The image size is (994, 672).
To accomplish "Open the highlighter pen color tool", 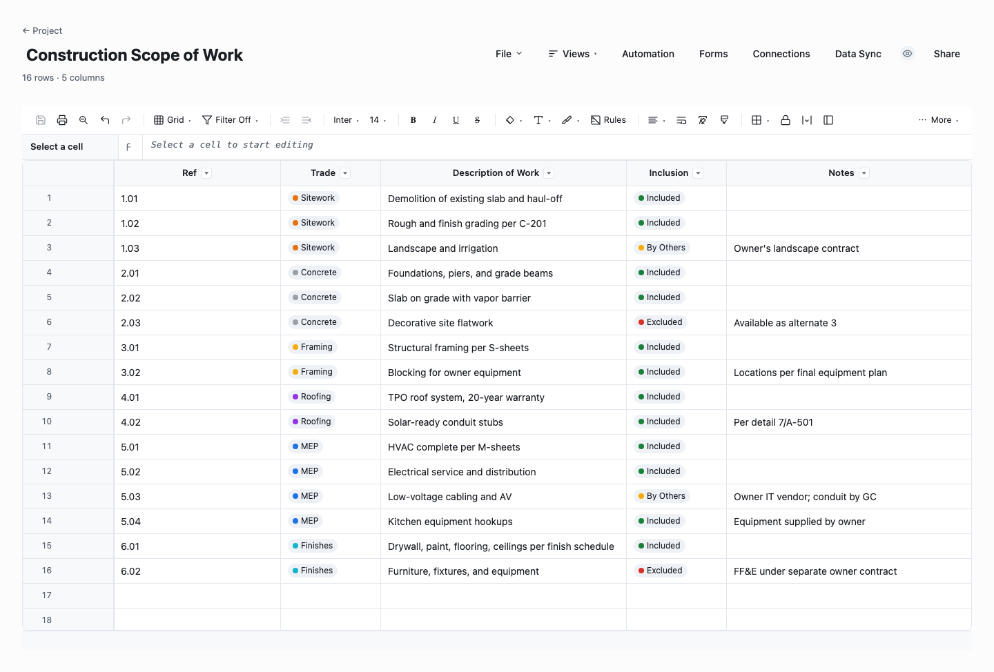I will [570, 120].
